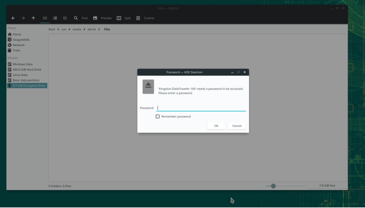Switch to Compact view mode
The image size is (365, 208).
point(55,18)
